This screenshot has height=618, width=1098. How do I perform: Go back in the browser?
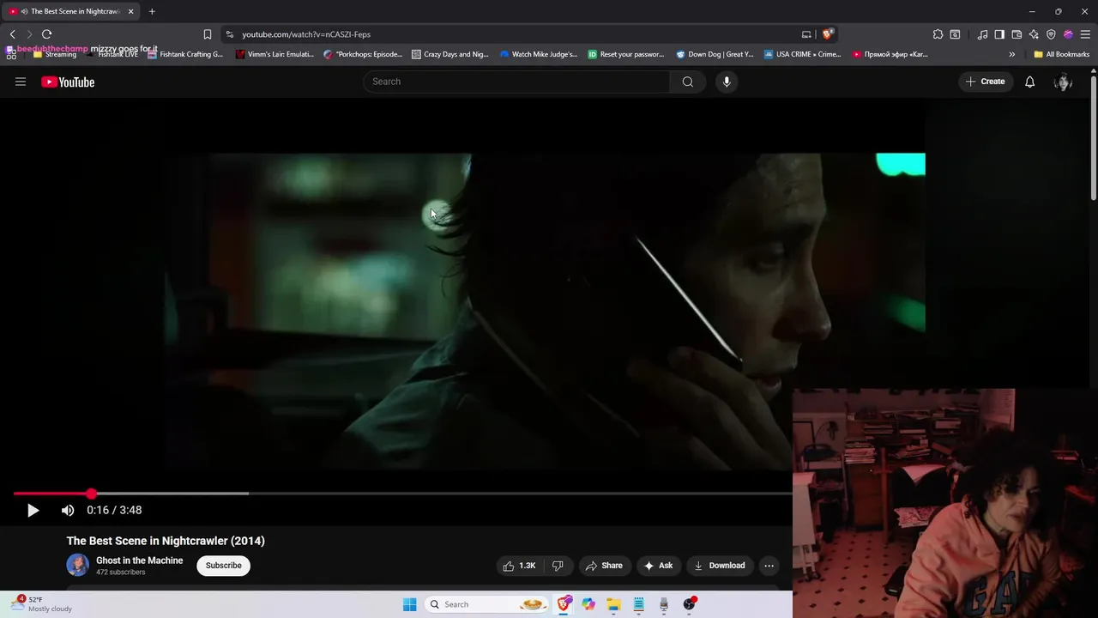12,34
